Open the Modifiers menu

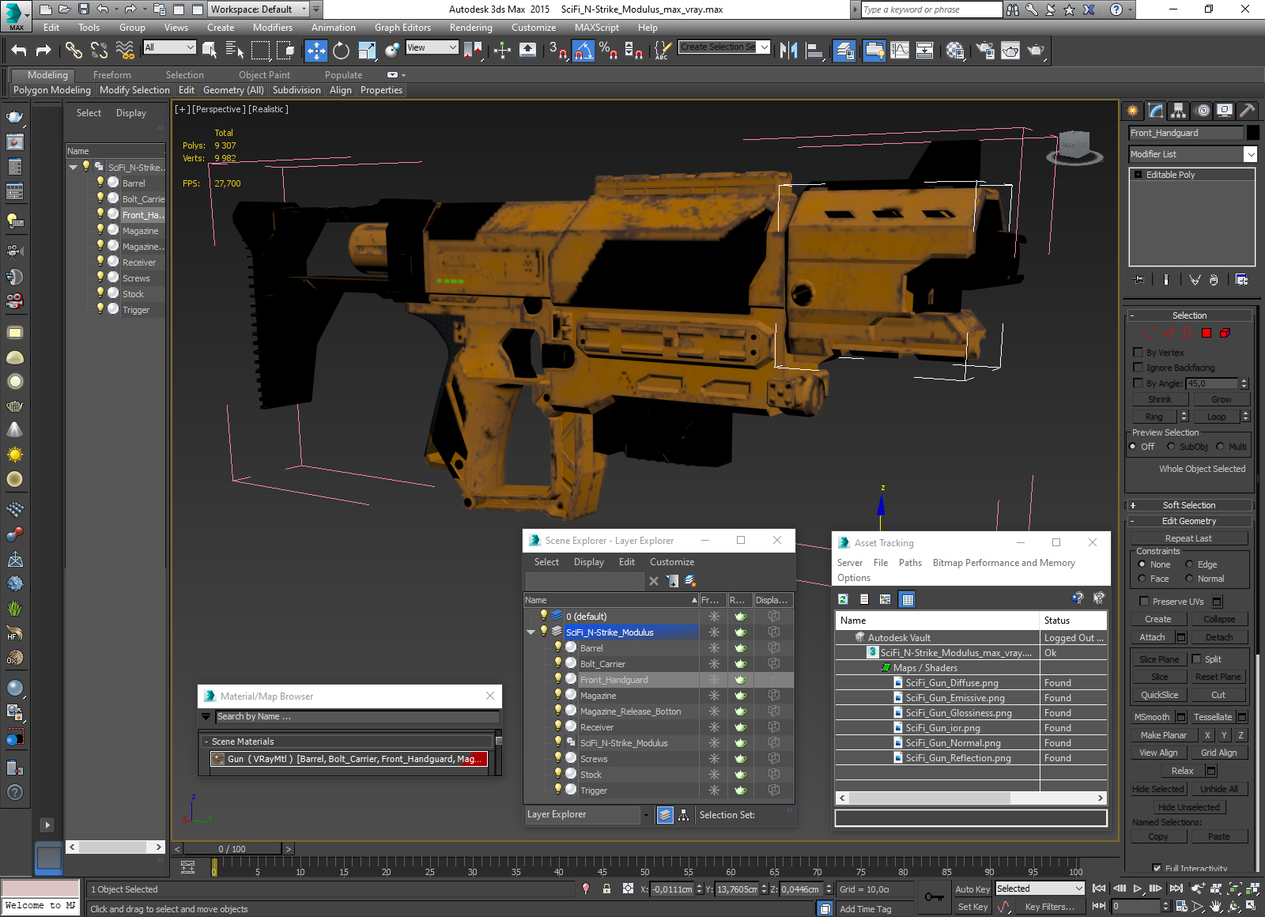coord(272,28)
